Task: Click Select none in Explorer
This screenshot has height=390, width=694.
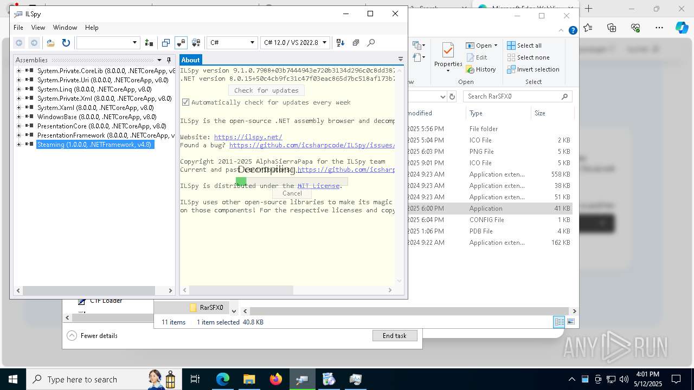Action: click(529, 57)
